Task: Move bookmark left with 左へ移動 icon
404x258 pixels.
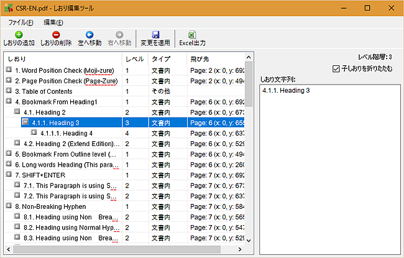Action: pyautogui.click(x=90, y=35)
